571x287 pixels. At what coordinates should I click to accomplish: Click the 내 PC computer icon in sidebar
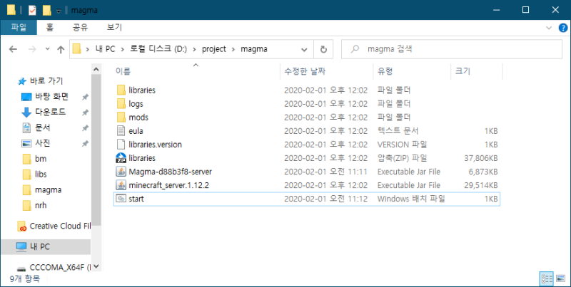point(21,246)
